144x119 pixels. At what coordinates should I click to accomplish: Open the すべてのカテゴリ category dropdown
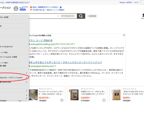click(x=68, y=16)
